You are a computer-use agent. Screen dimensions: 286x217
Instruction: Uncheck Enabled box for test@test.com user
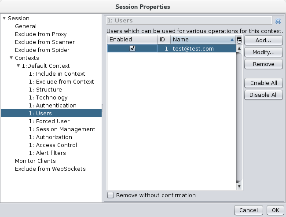(x=132, y=49)
